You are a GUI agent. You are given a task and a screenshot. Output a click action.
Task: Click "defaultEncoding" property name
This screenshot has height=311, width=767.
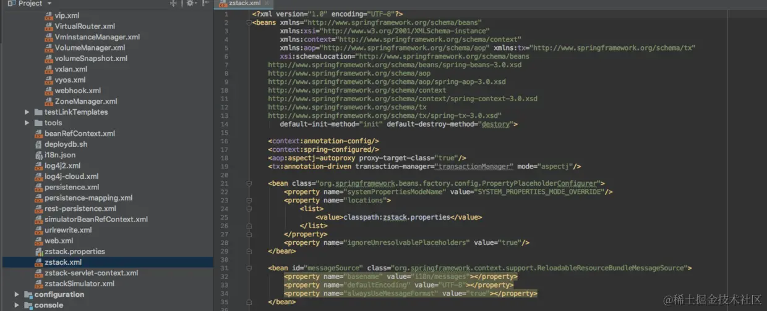375,285
